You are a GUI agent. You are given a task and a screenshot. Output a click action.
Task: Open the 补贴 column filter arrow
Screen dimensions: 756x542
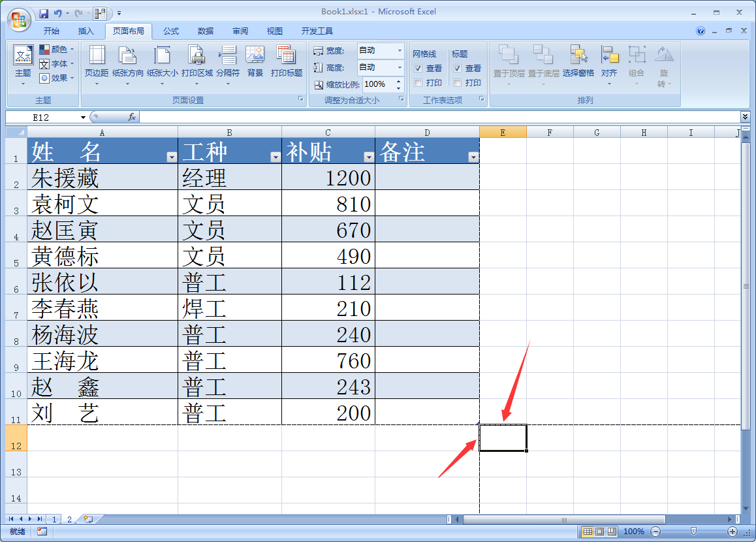pyautogui.click(x=368, y=157)
